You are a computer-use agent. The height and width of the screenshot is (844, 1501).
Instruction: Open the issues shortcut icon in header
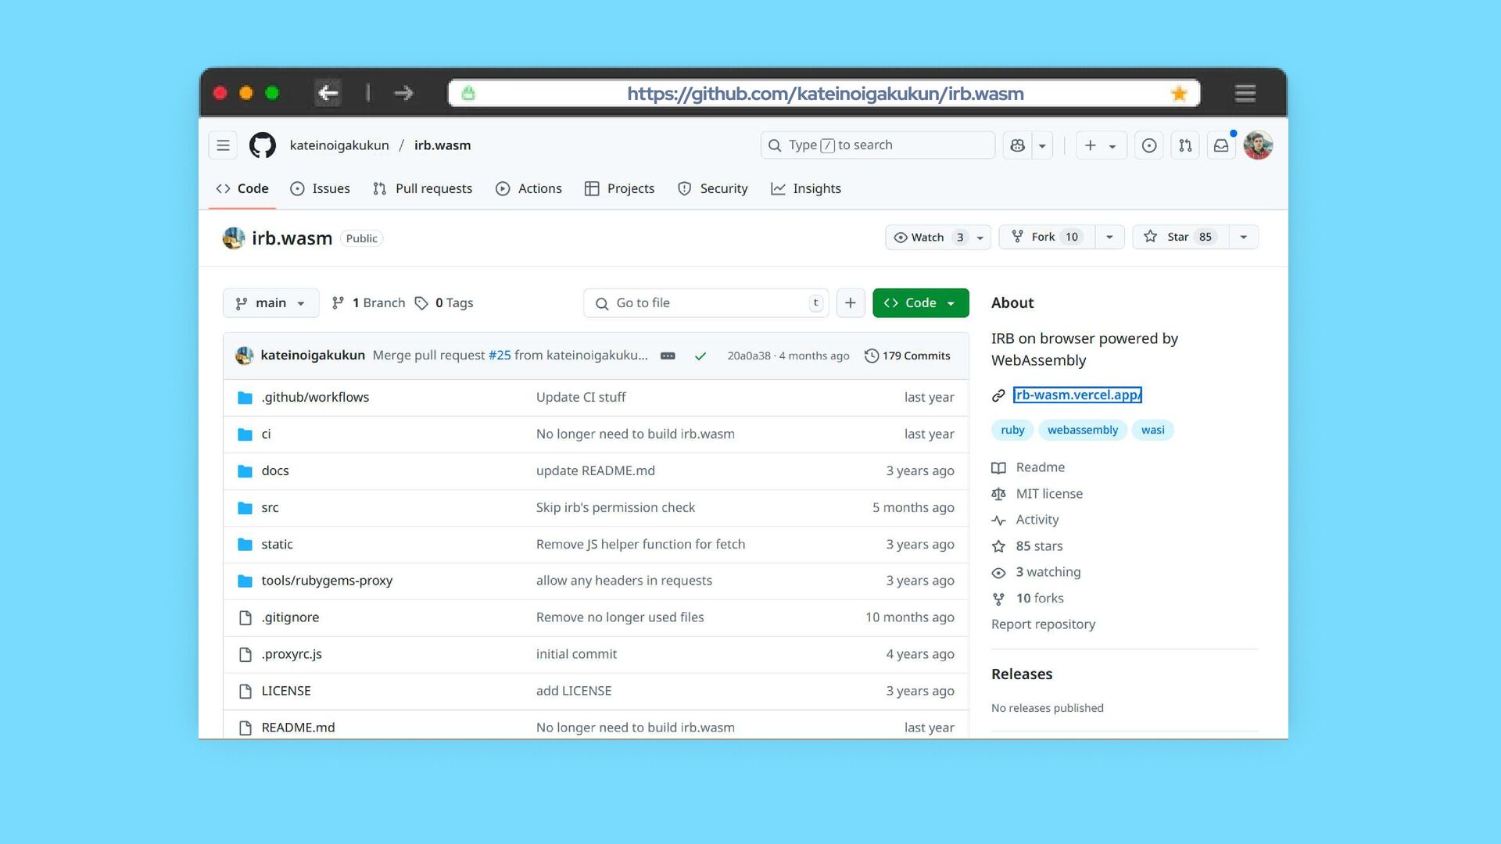coord(1149,145)
